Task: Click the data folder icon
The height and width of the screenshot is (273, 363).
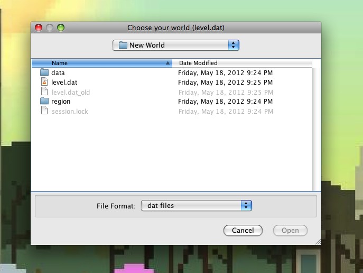Action: click(x=44, y=72)
